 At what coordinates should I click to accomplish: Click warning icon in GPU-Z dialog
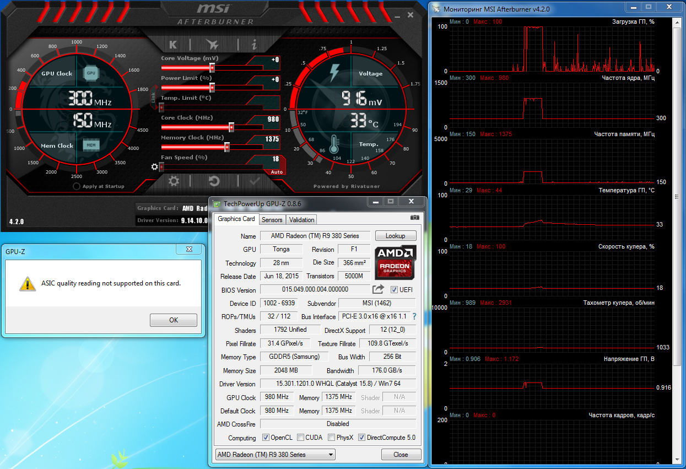point(28,284)
